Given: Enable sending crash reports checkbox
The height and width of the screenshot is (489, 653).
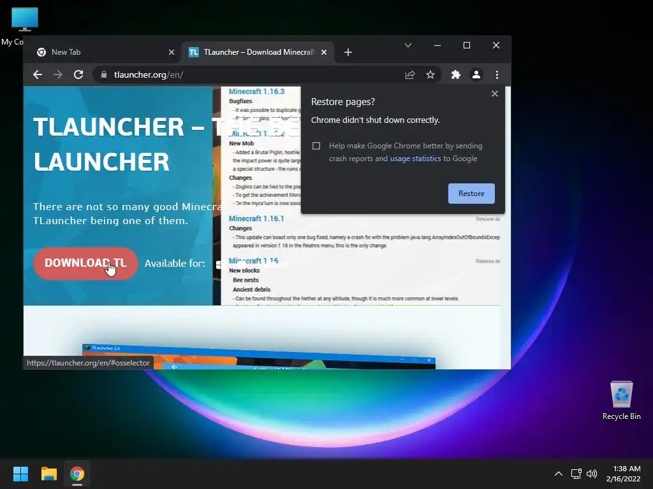Looking at the screenshot, I should 316,146.
